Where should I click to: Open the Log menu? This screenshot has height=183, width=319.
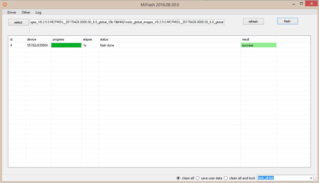[38, 12]
